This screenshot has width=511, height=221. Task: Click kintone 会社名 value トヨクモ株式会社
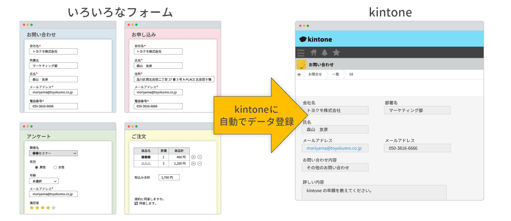(335, 110)
